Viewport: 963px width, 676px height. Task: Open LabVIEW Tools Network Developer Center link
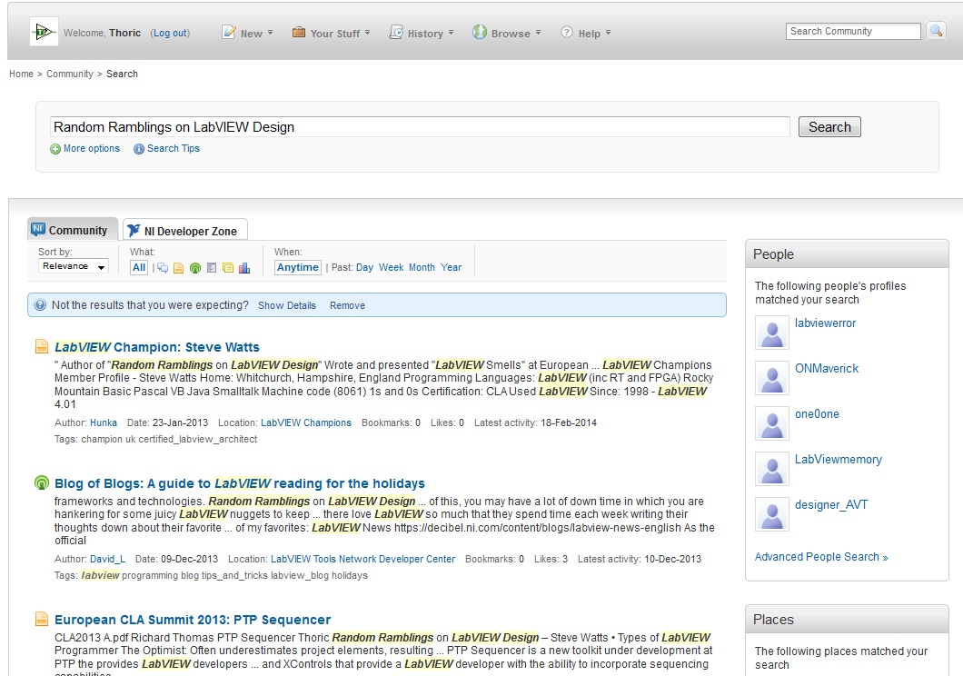pyautogui.click(x=363, y=559)
